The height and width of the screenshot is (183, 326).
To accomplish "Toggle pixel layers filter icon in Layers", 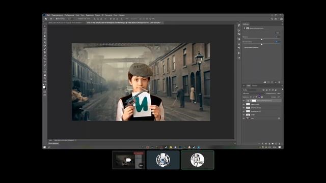I will pos(264,90).
